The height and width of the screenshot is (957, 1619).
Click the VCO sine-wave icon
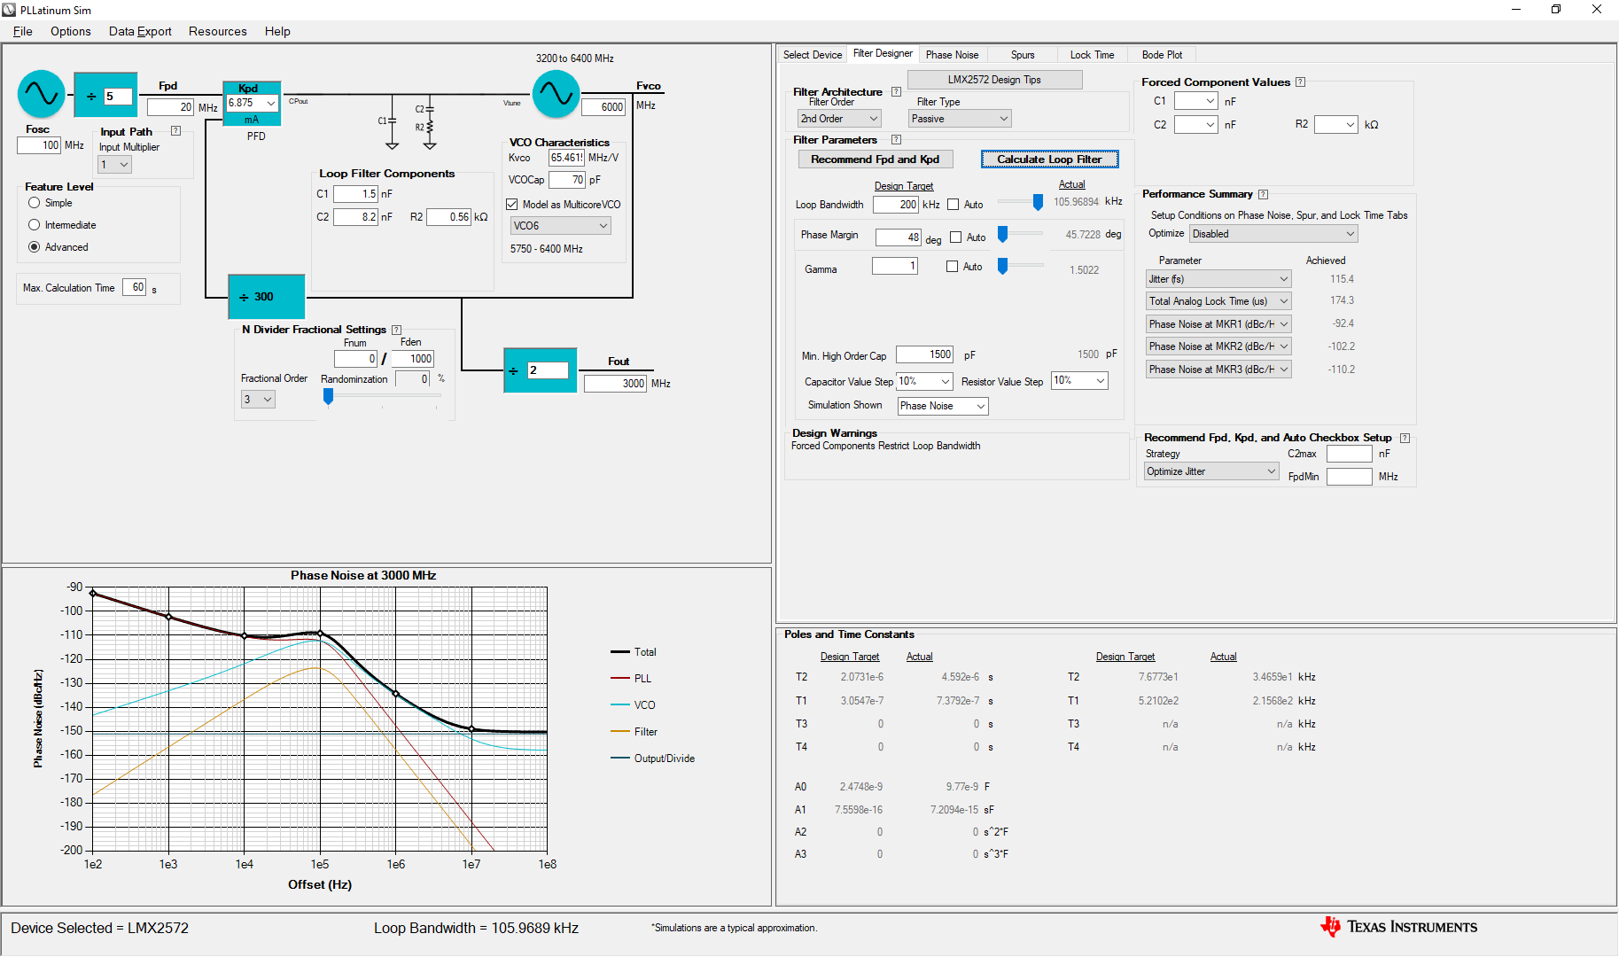(556, 94)
